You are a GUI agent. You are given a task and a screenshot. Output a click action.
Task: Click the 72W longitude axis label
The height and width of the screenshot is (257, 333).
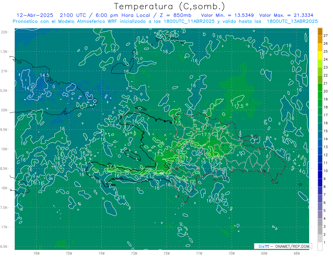point(167,253)
